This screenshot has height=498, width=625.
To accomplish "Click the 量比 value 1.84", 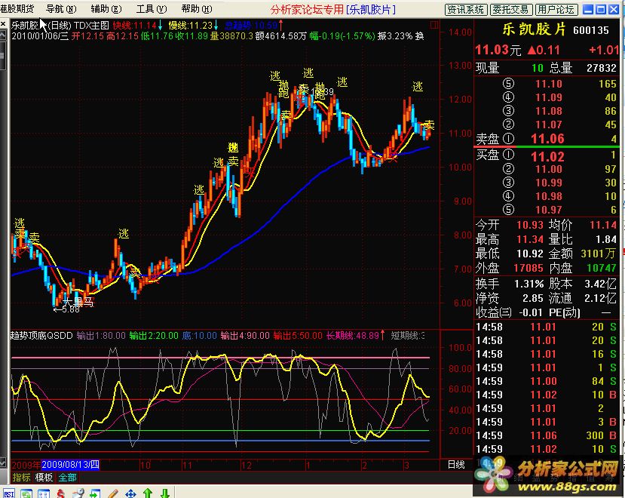I will pyautogui.click(x=606, y=239).
